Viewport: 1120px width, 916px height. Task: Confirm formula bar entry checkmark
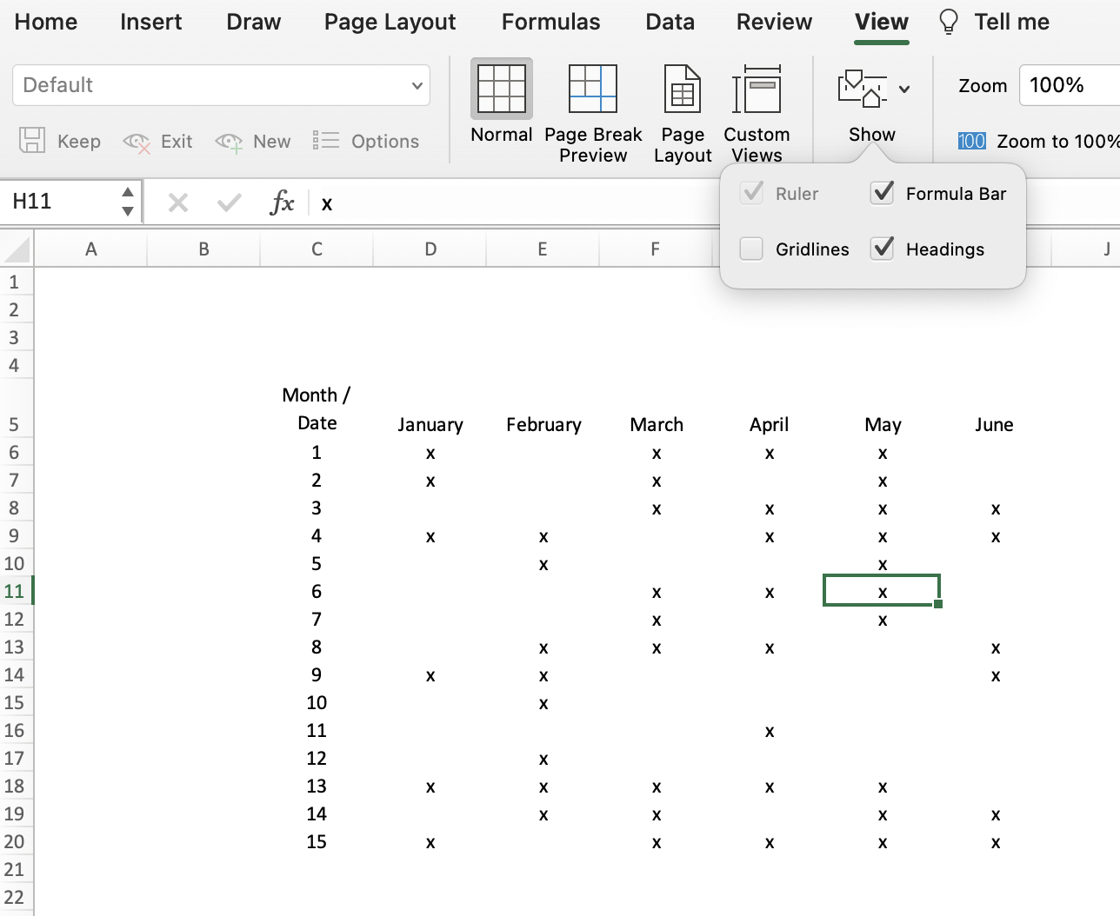coord(230,202)
